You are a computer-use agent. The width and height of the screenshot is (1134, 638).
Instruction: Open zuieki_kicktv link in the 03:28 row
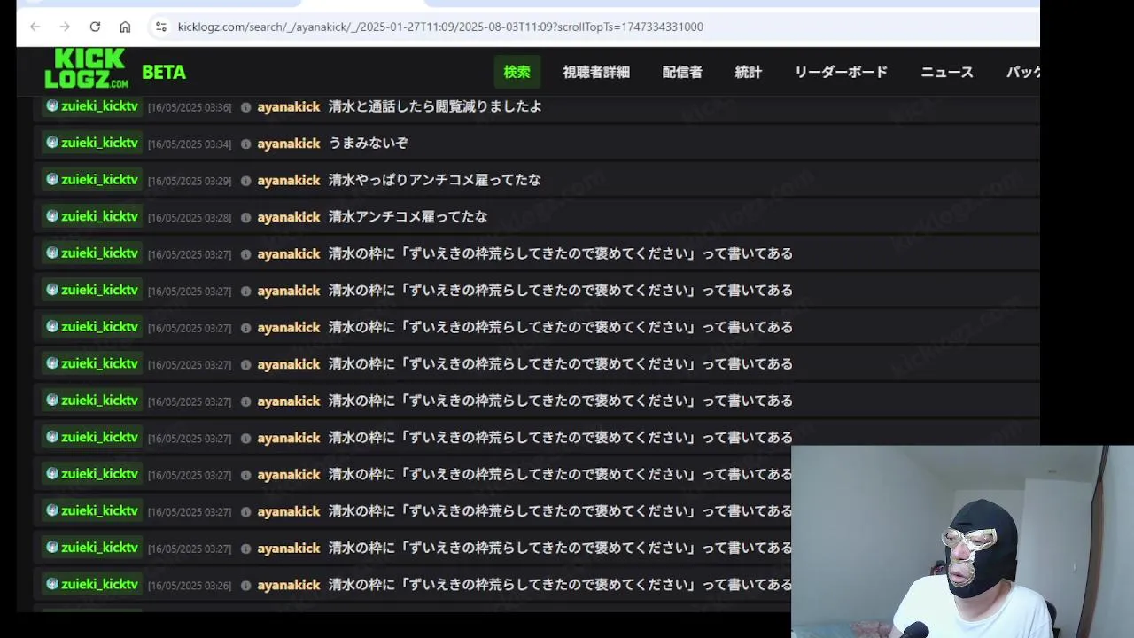pos(99,216)
